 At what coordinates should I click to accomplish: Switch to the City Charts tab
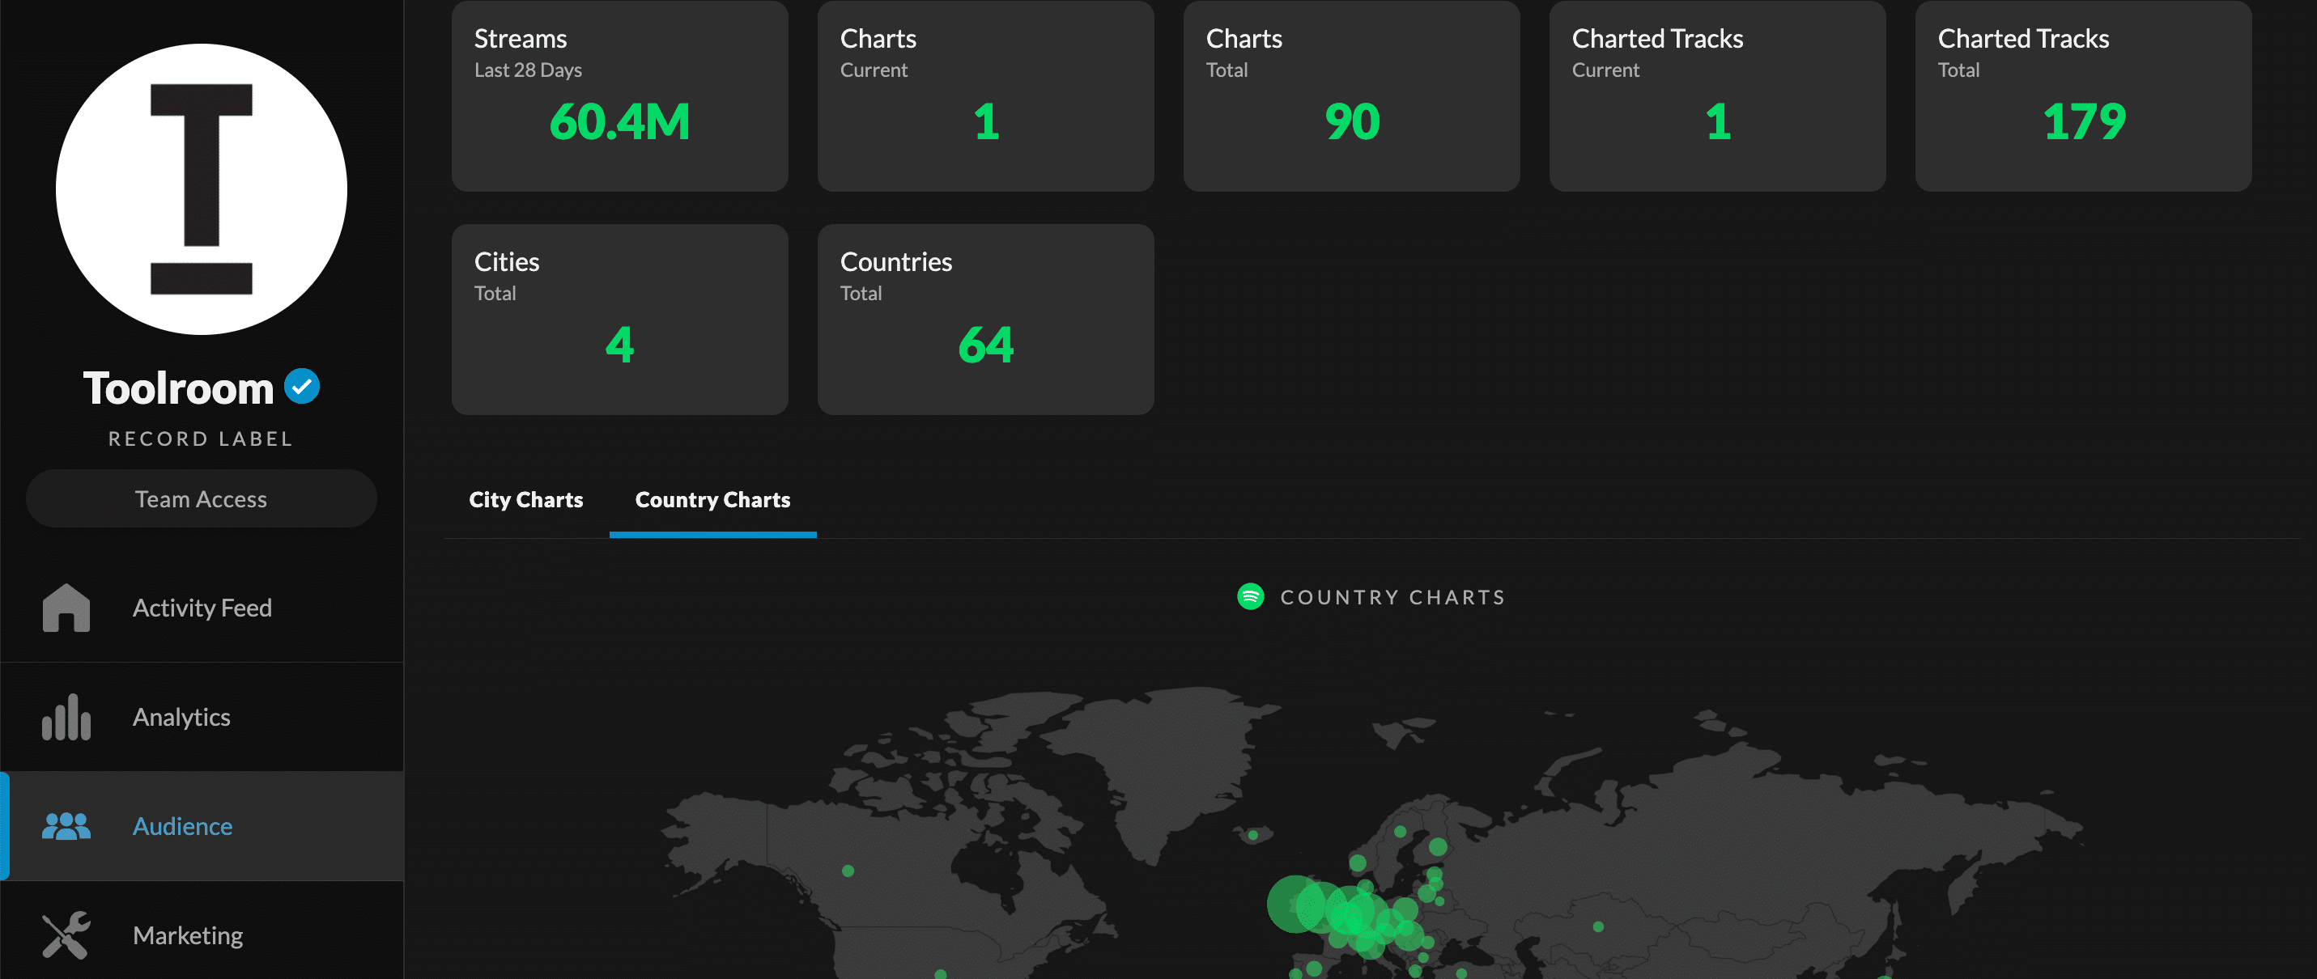coord(525,500)
